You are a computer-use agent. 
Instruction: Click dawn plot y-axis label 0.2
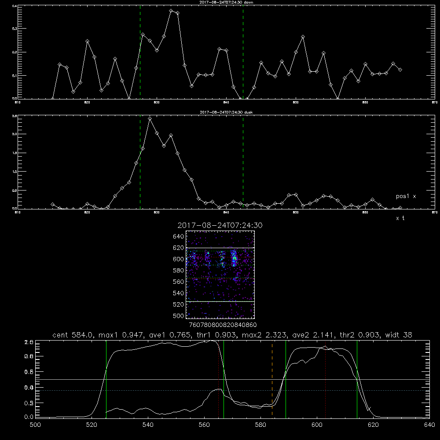coord(15,52)
